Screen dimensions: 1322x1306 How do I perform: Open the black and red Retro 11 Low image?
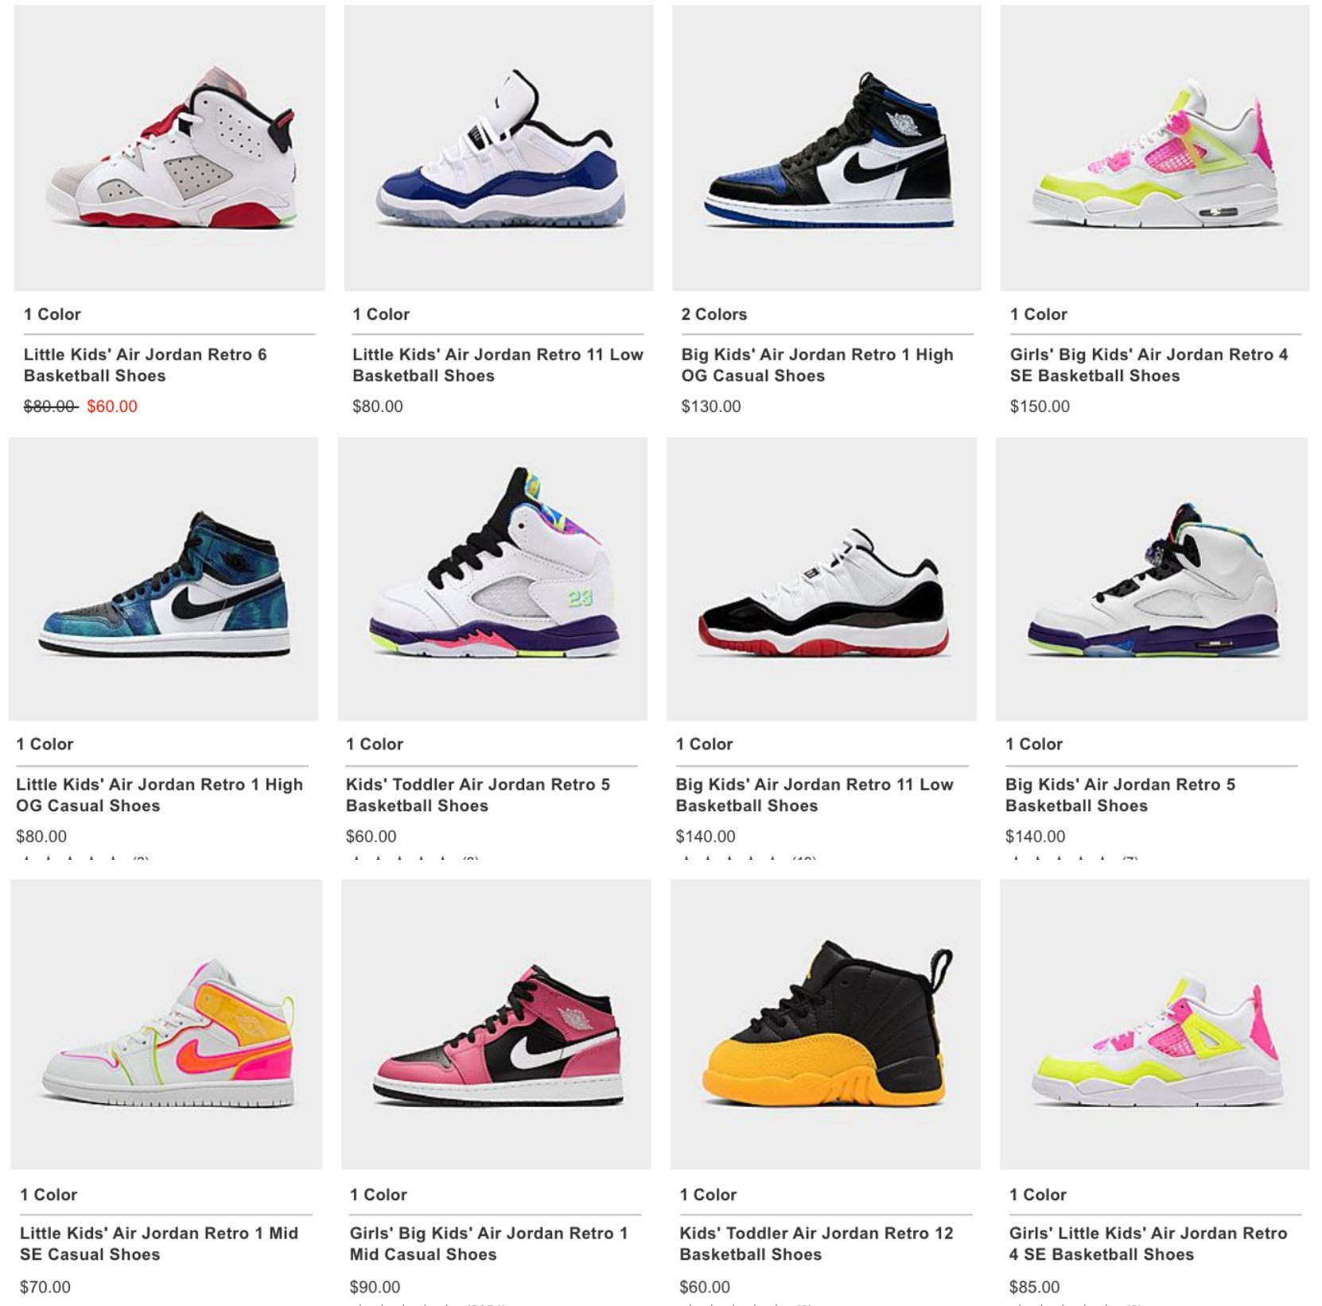[x=822, y=579]
